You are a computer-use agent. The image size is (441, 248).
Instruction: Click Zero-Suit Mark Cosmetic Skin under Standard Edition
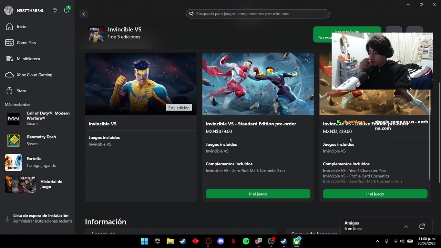pyautogui.click(x=245, y=170)
